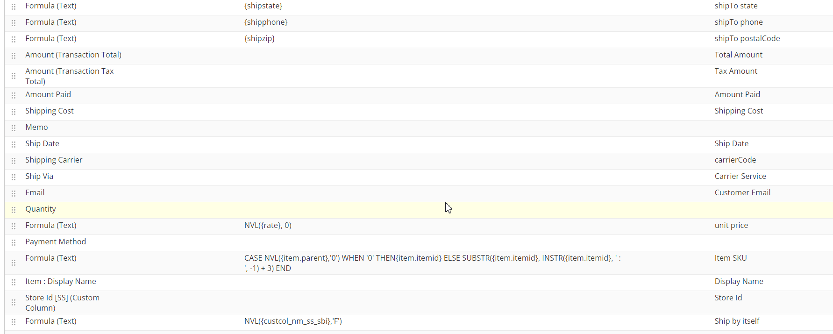Click the 'Payment Method' field name
833x334 pixels.
56,242
